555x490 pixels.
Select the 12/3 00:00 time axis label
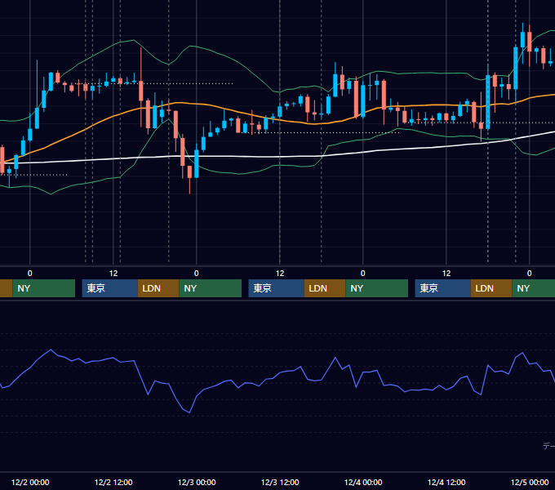point(197,482)
